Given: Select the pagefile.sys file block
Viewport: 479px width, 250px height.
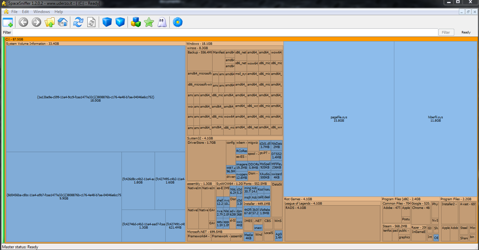Looking at the screenshot, I should click(339, 119).
